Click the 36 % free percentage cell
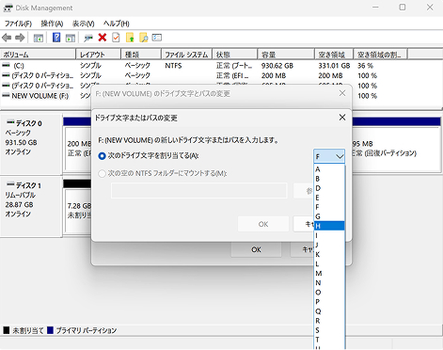Viewport: 443px width, 350px height. [365, 66]
